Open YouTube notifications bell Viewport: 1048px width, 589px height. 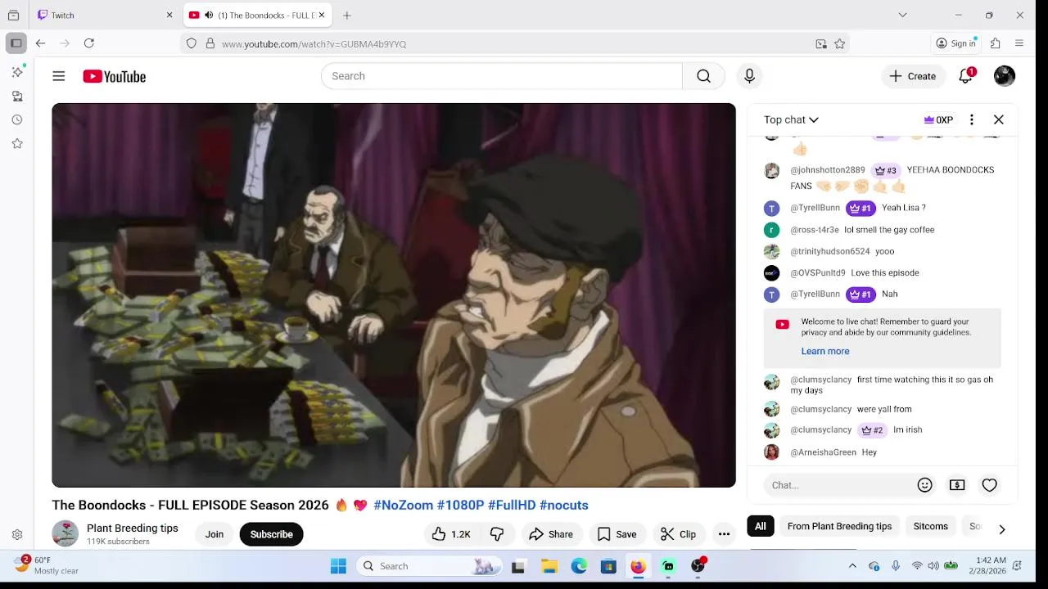point(966,76)
